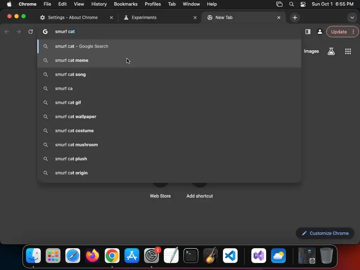
Task: Reload the page with refresh icon
Action: point(31,32)
